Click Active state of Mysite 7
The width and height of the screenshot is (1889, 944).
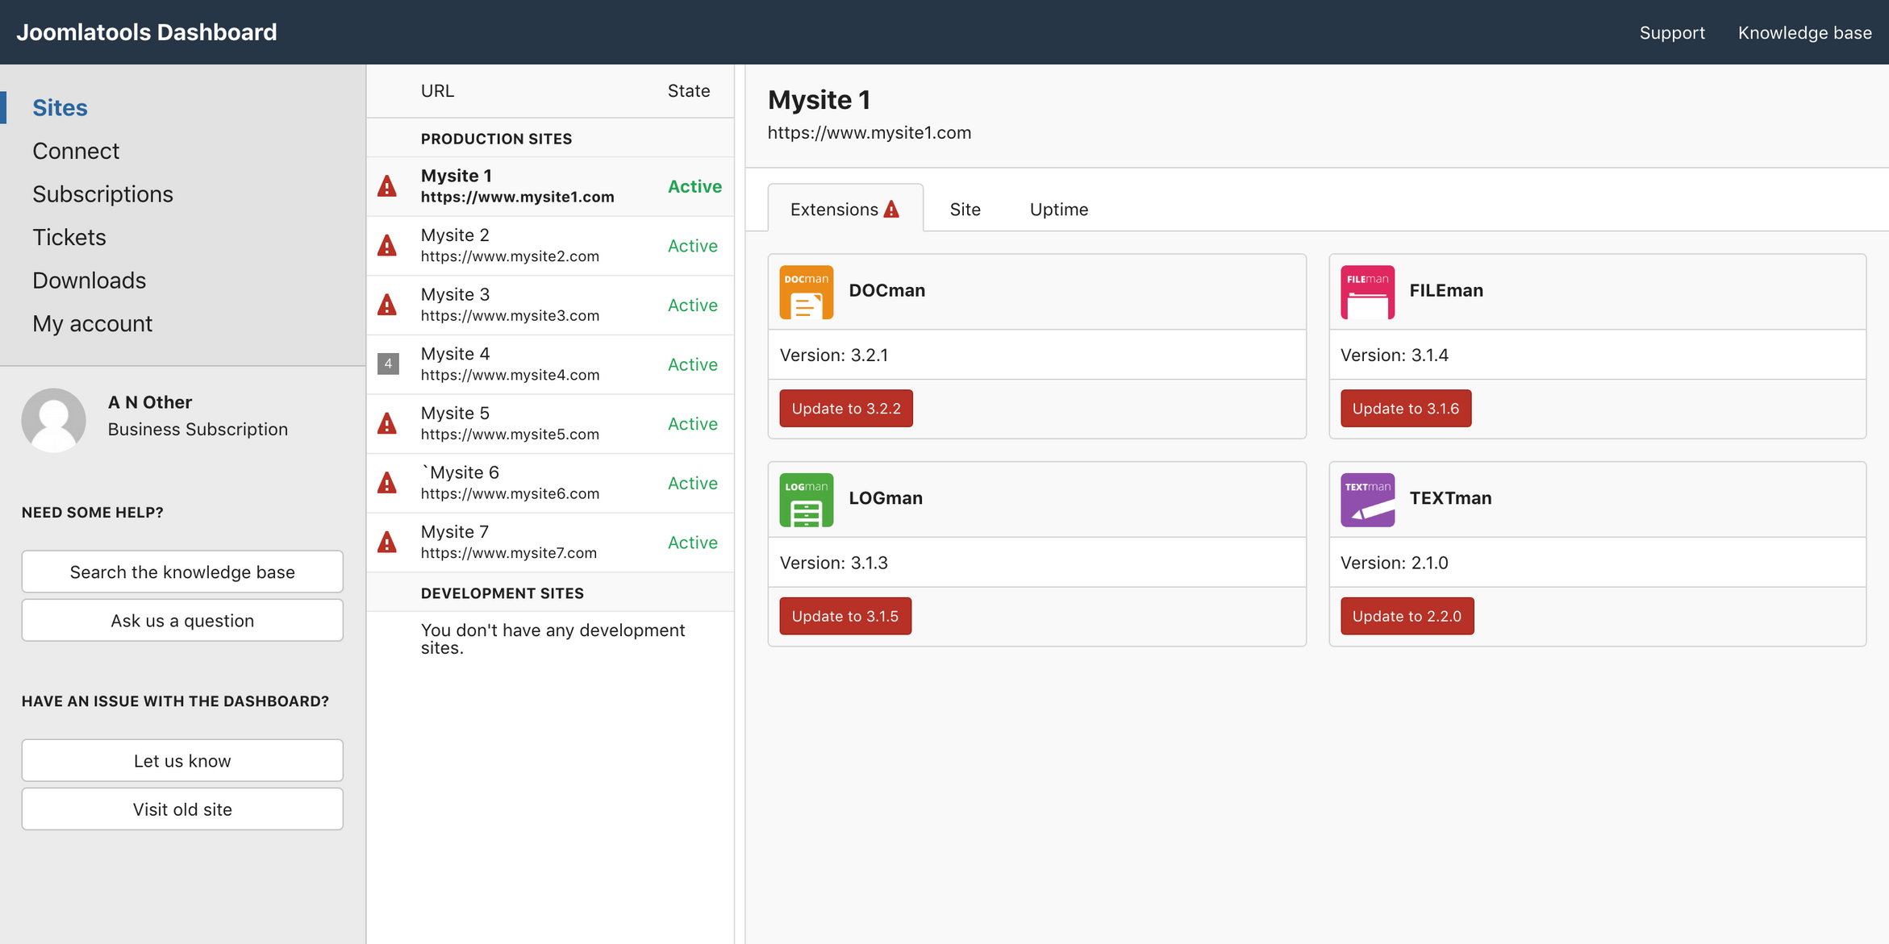[x=692, y=543]
